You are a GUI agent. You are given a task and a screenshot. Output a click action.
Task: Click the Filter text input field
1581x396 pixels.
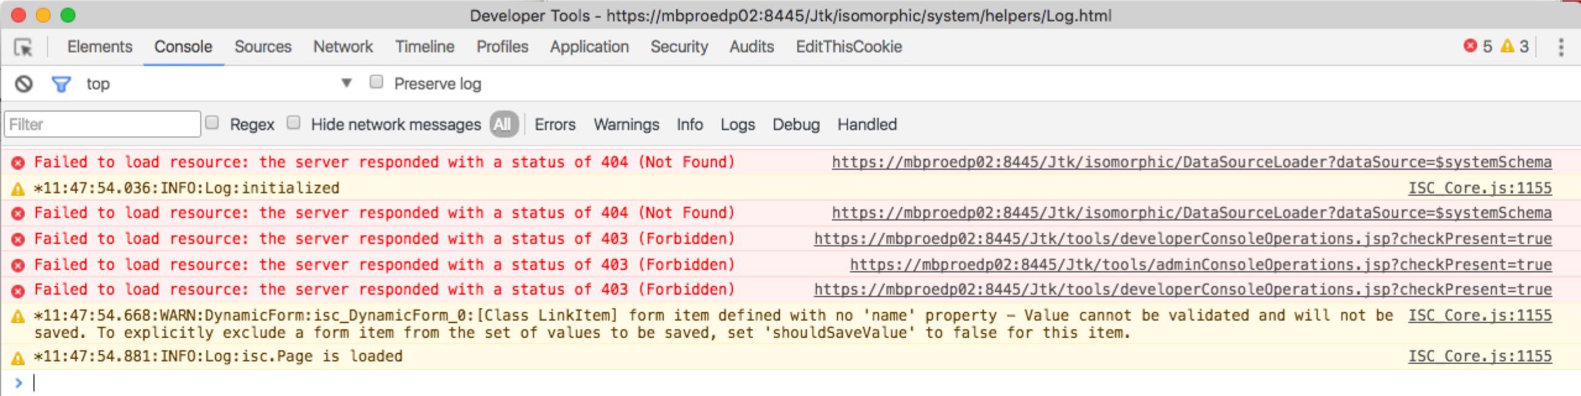pyautogui.click(x=103, y=125)
